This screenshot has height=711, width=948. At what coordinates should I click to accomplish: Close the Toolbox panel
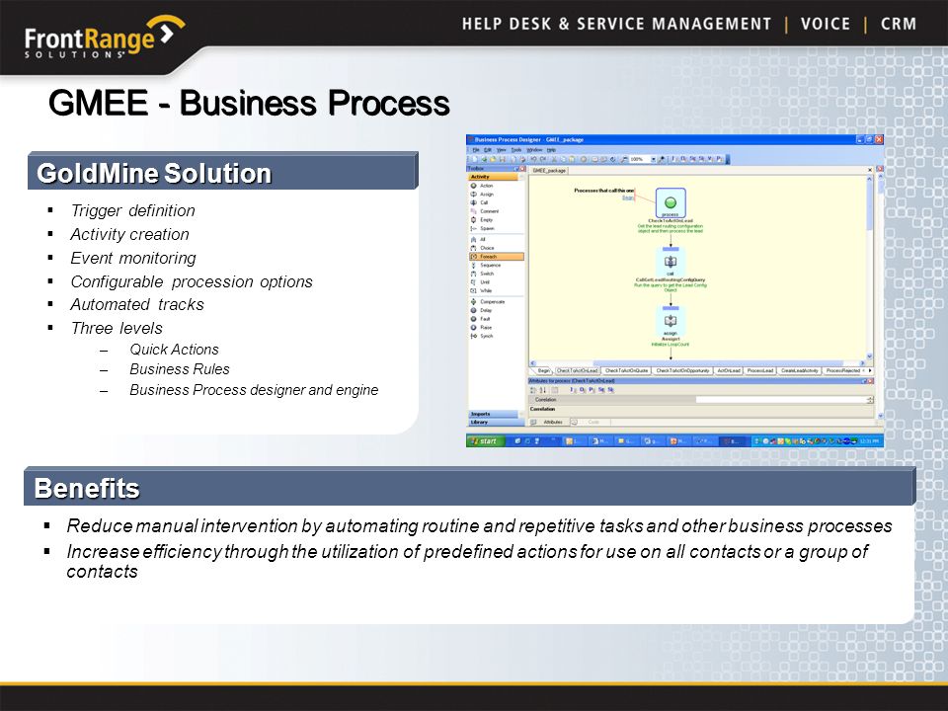[523, 169]
